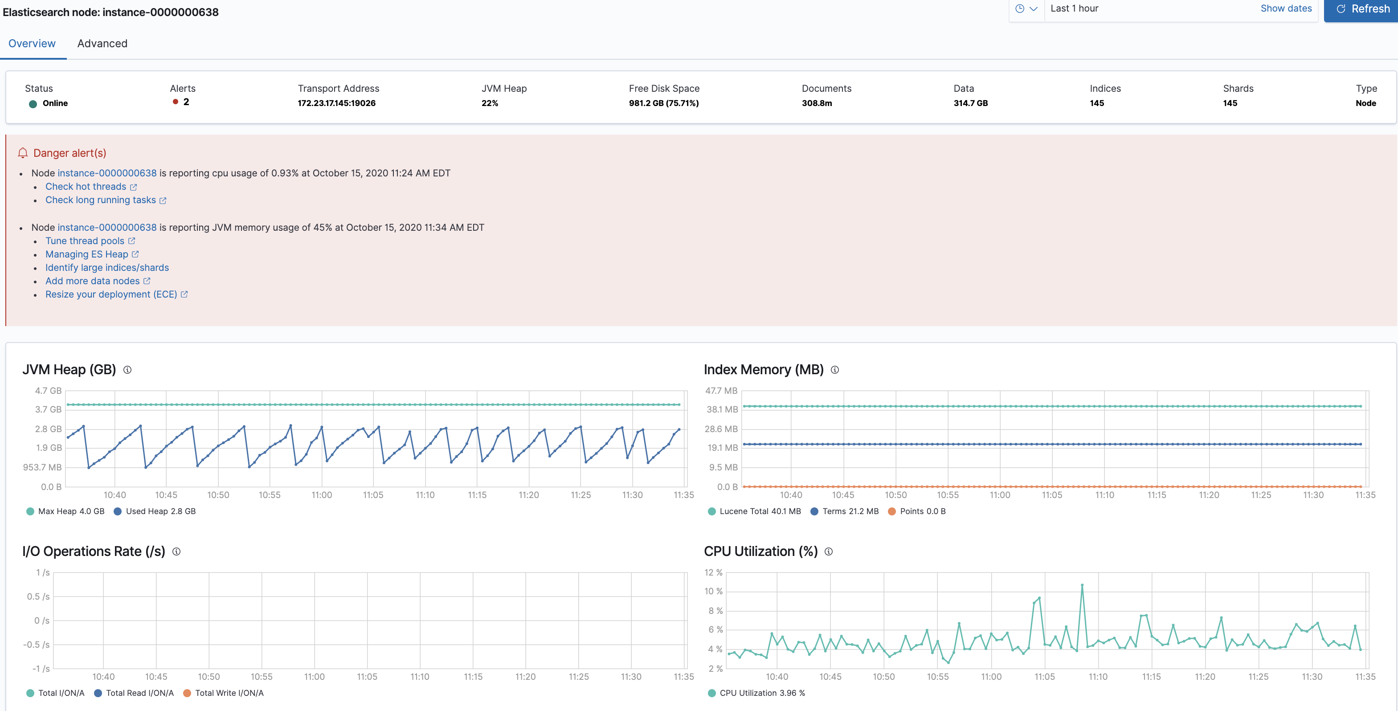
Task: Click transport address 172.23.17.145:19026
Action: tap(336, 103)
